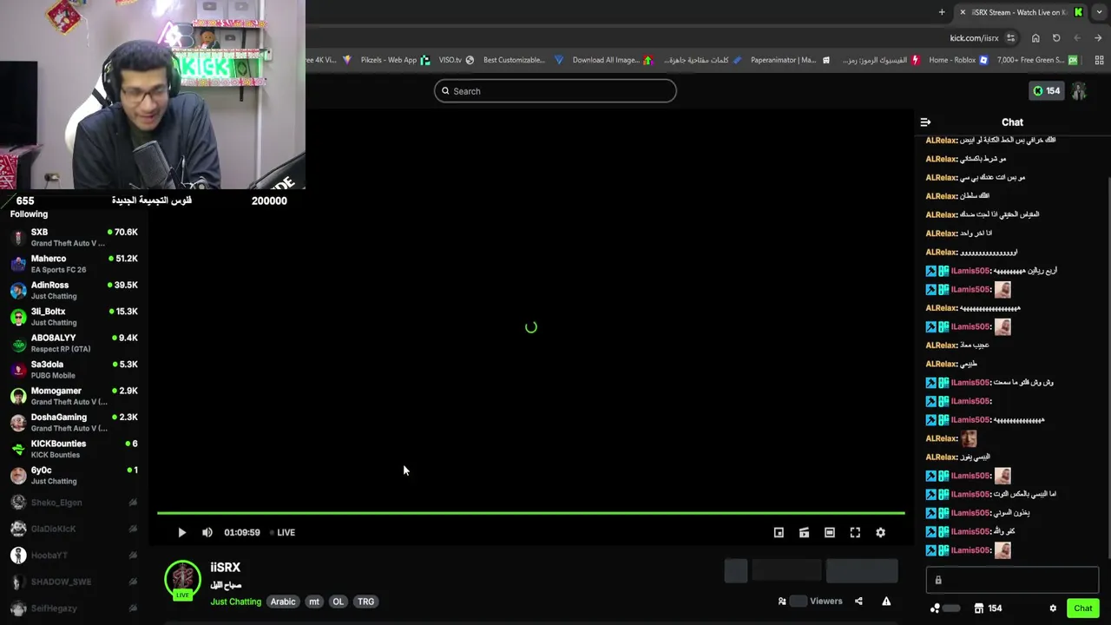1111x625 pixels.
Task: Open the chat settings gear
Action: pyautogui.click(x=1053, y=609)
